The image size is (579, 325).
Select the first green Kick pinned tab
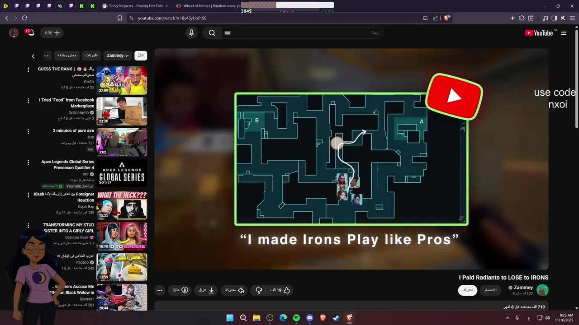coord(81,6)
